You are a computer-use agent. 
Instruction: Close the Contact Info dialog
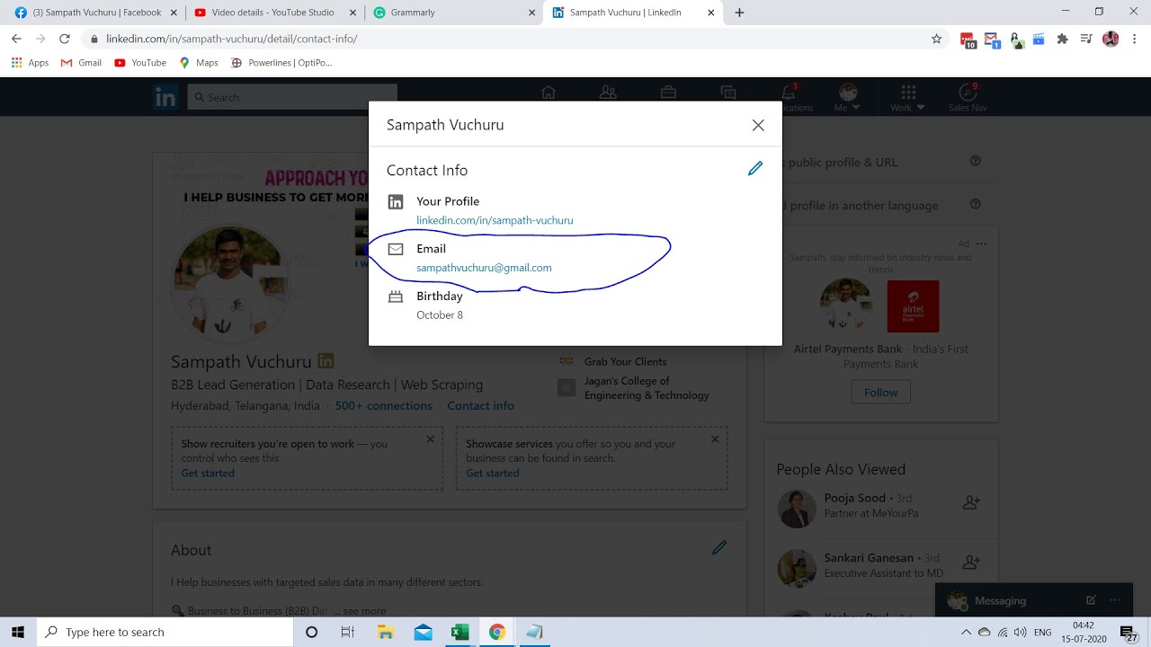(x=758, y=125)
